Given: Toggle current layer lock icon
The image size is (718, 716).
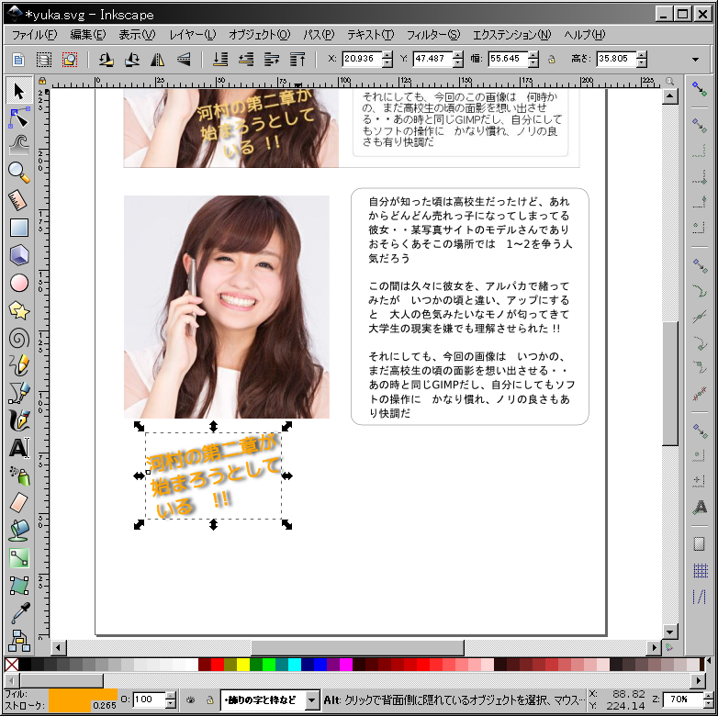Looking at the screenshot, I should pyautogui.click(x=209, y=700).
